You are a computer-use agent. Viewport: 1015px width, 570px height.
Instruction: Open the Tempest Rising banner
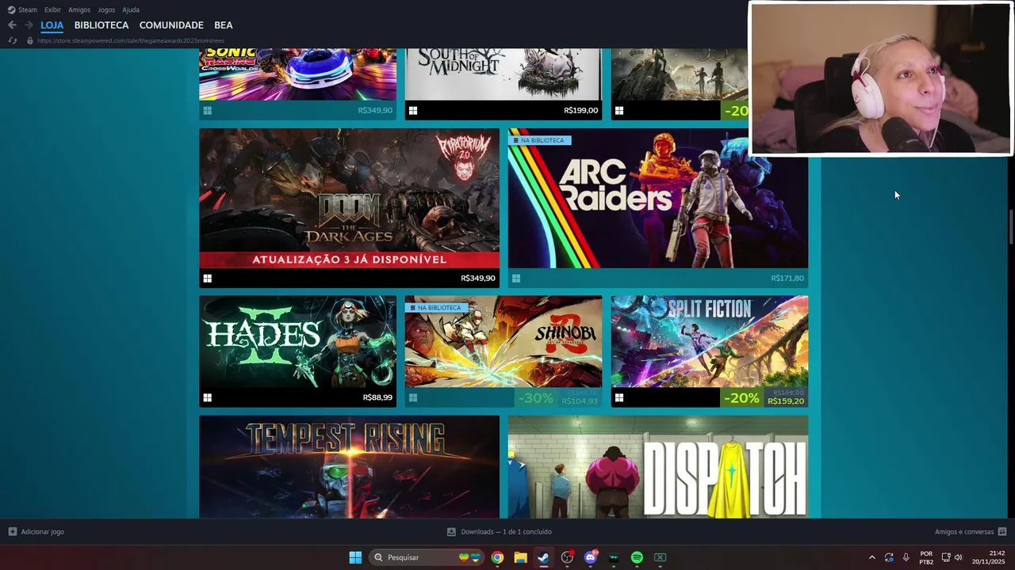[349, 467]
